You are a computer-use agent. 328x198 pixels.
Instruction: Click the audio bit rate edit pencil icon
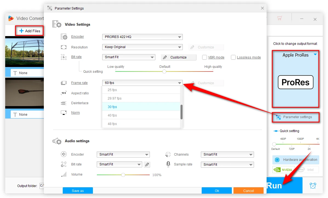click(147, 164)
